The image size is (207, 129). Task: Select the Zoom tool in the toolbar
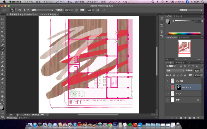2,100
